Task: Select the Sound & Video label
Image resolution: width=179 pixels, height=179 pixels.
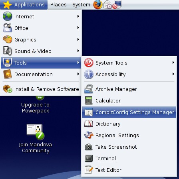Action: click(x=33, y=51)
